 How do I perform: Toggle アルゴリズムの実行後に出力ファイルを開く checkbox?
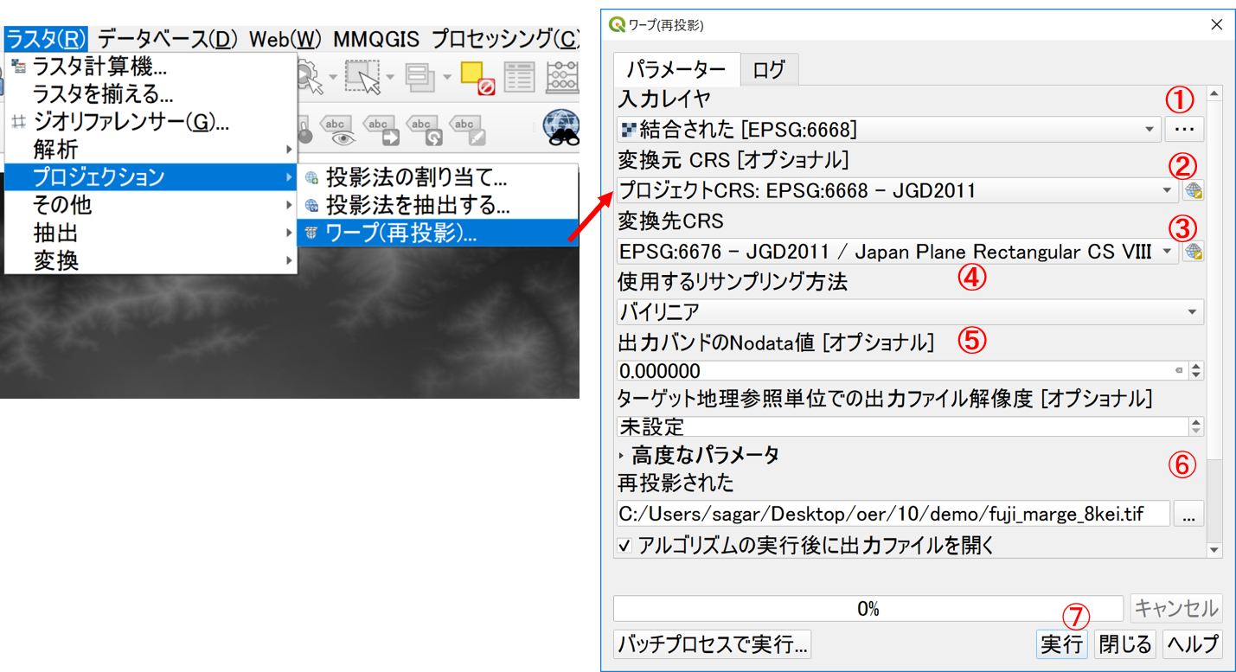tap(624, 546)
